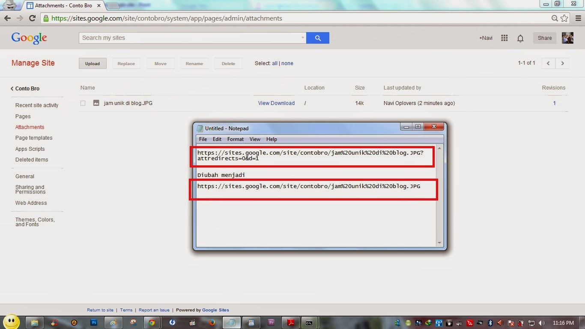Open the Google apps grid

point(504,38)
